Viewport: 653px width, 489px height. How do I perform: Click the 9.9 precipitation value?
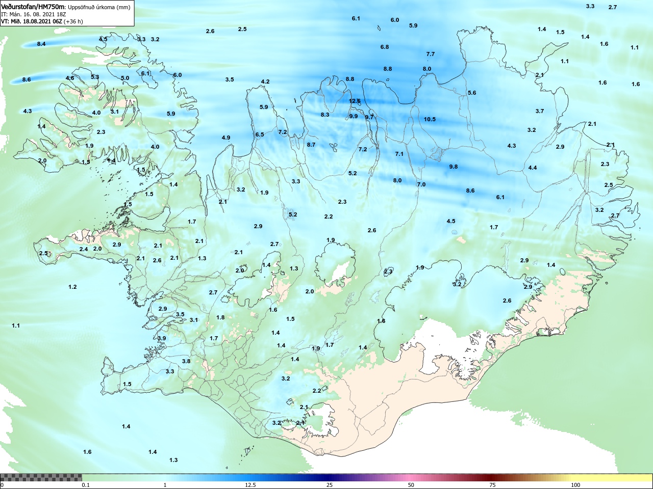point(354,116)
